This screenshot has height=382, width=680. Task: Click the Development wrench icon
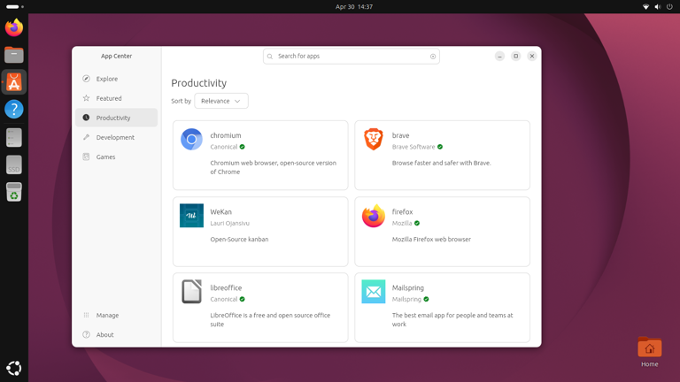(x=86, y=137)
